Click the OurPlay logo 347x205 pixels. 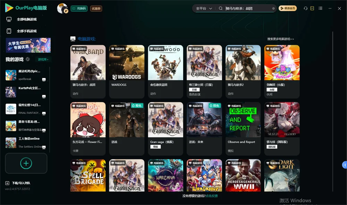pyautogui.click(x=26, y=8)
